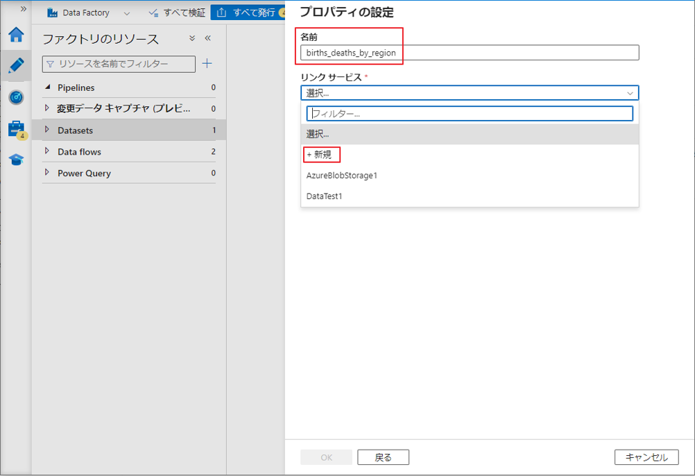Click the resource name filter field
The width and height of the screenshot is (695, 476).
(119, 64)
